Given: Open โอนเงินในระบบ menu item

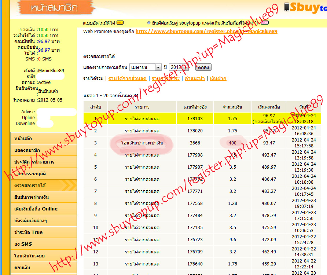Looking at the screenshot, I should (x=44, y=256).
